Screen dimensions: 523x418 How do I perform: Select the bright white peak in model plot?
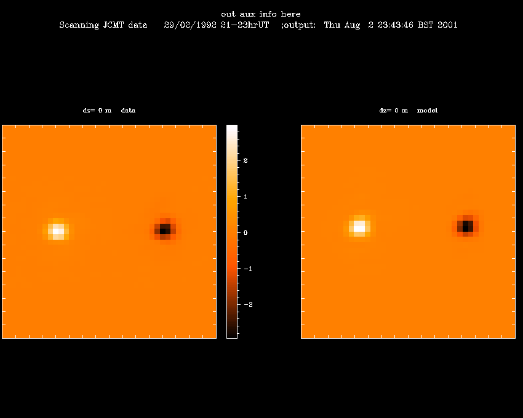pos(358,227)
